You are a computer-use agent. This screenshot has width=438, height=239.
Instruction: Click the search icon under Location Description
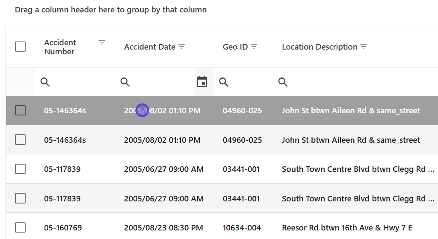[283, 82]
